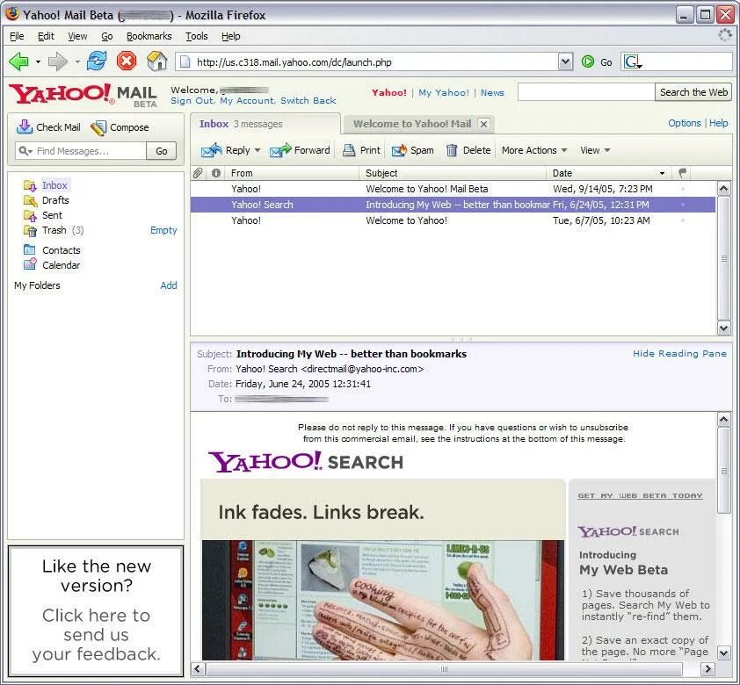Click the Firefox Back arrow button
The height and width of the screenshot is (685, 740).
tap(18, 61)
